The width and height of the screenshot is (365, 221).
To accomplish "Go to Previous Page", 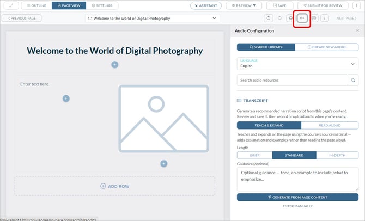I will click(22, 18).
